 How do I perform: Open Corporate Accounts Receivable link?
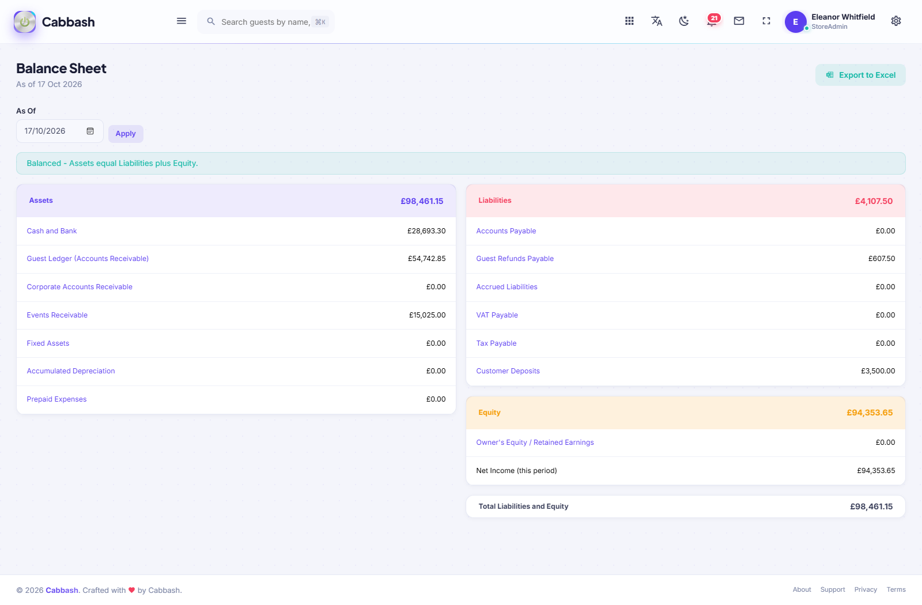[x=80, y=287]
